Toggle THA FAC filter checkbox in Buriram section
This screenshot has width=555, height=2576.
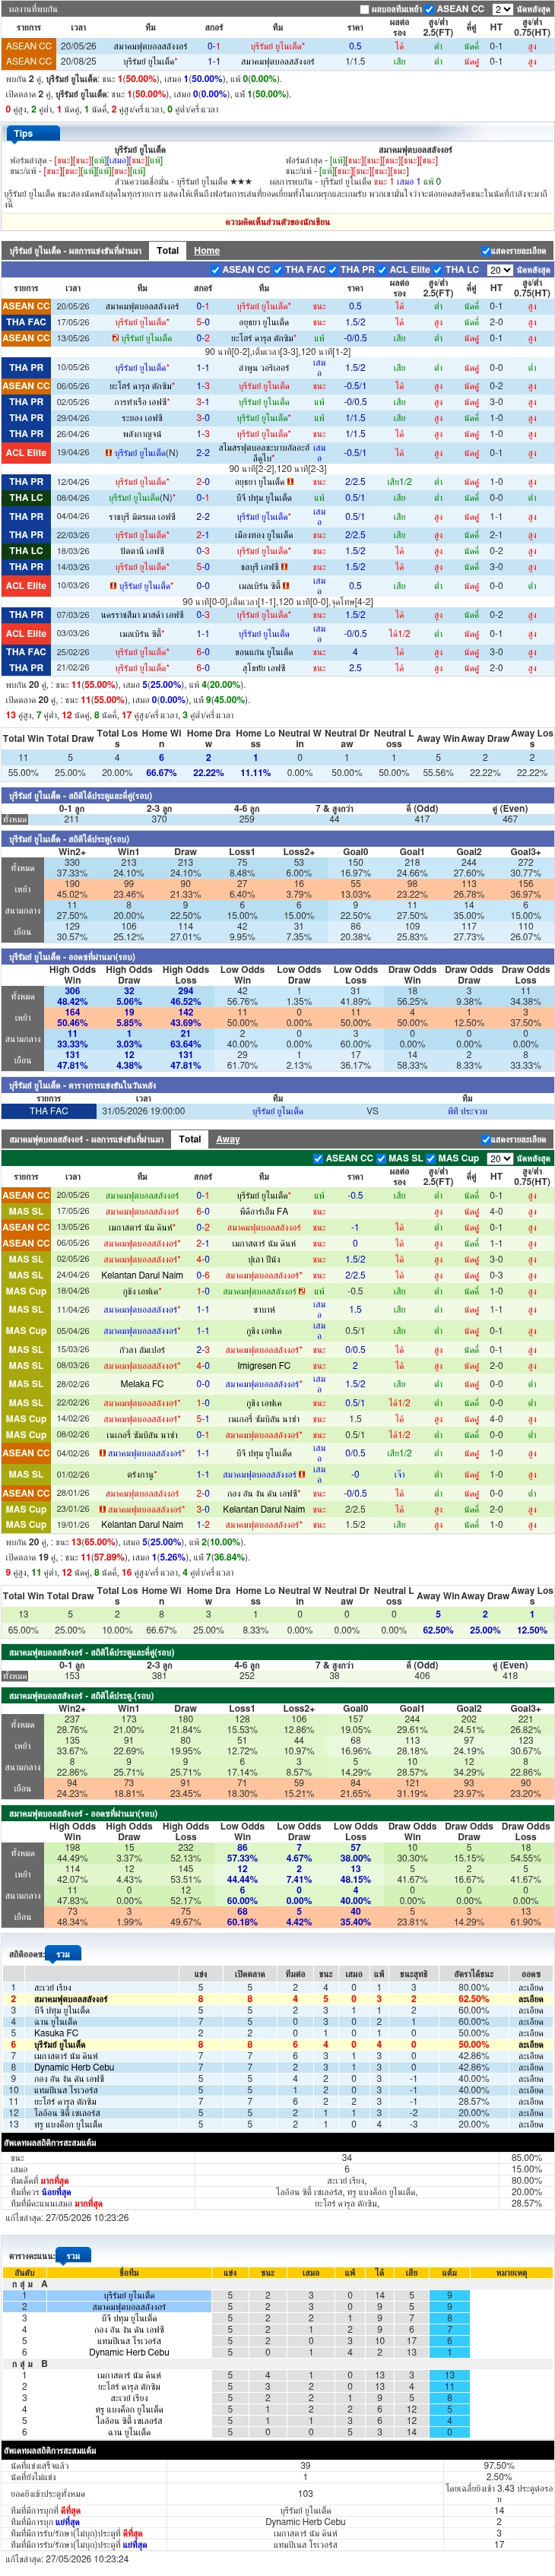tap(278, 270)
